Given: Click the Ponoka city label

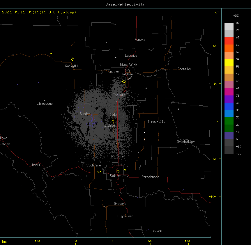Looking at the screenshot, I should (140, 40).
